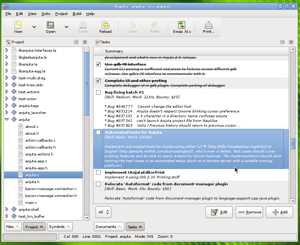The width and height of the screenshot is (300, 245).
Task: Check the 'Automated tests for Anjuta' task
Action: pos(98,133)
